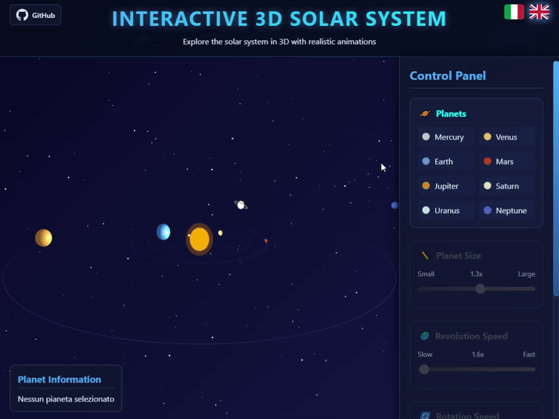
Task: Select Saturn in the Planets list
Action: [507, 186]
